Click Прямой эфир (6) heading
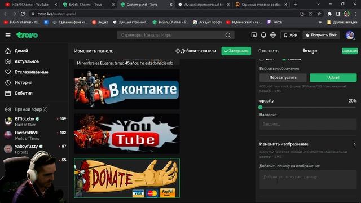 point(31,109)
